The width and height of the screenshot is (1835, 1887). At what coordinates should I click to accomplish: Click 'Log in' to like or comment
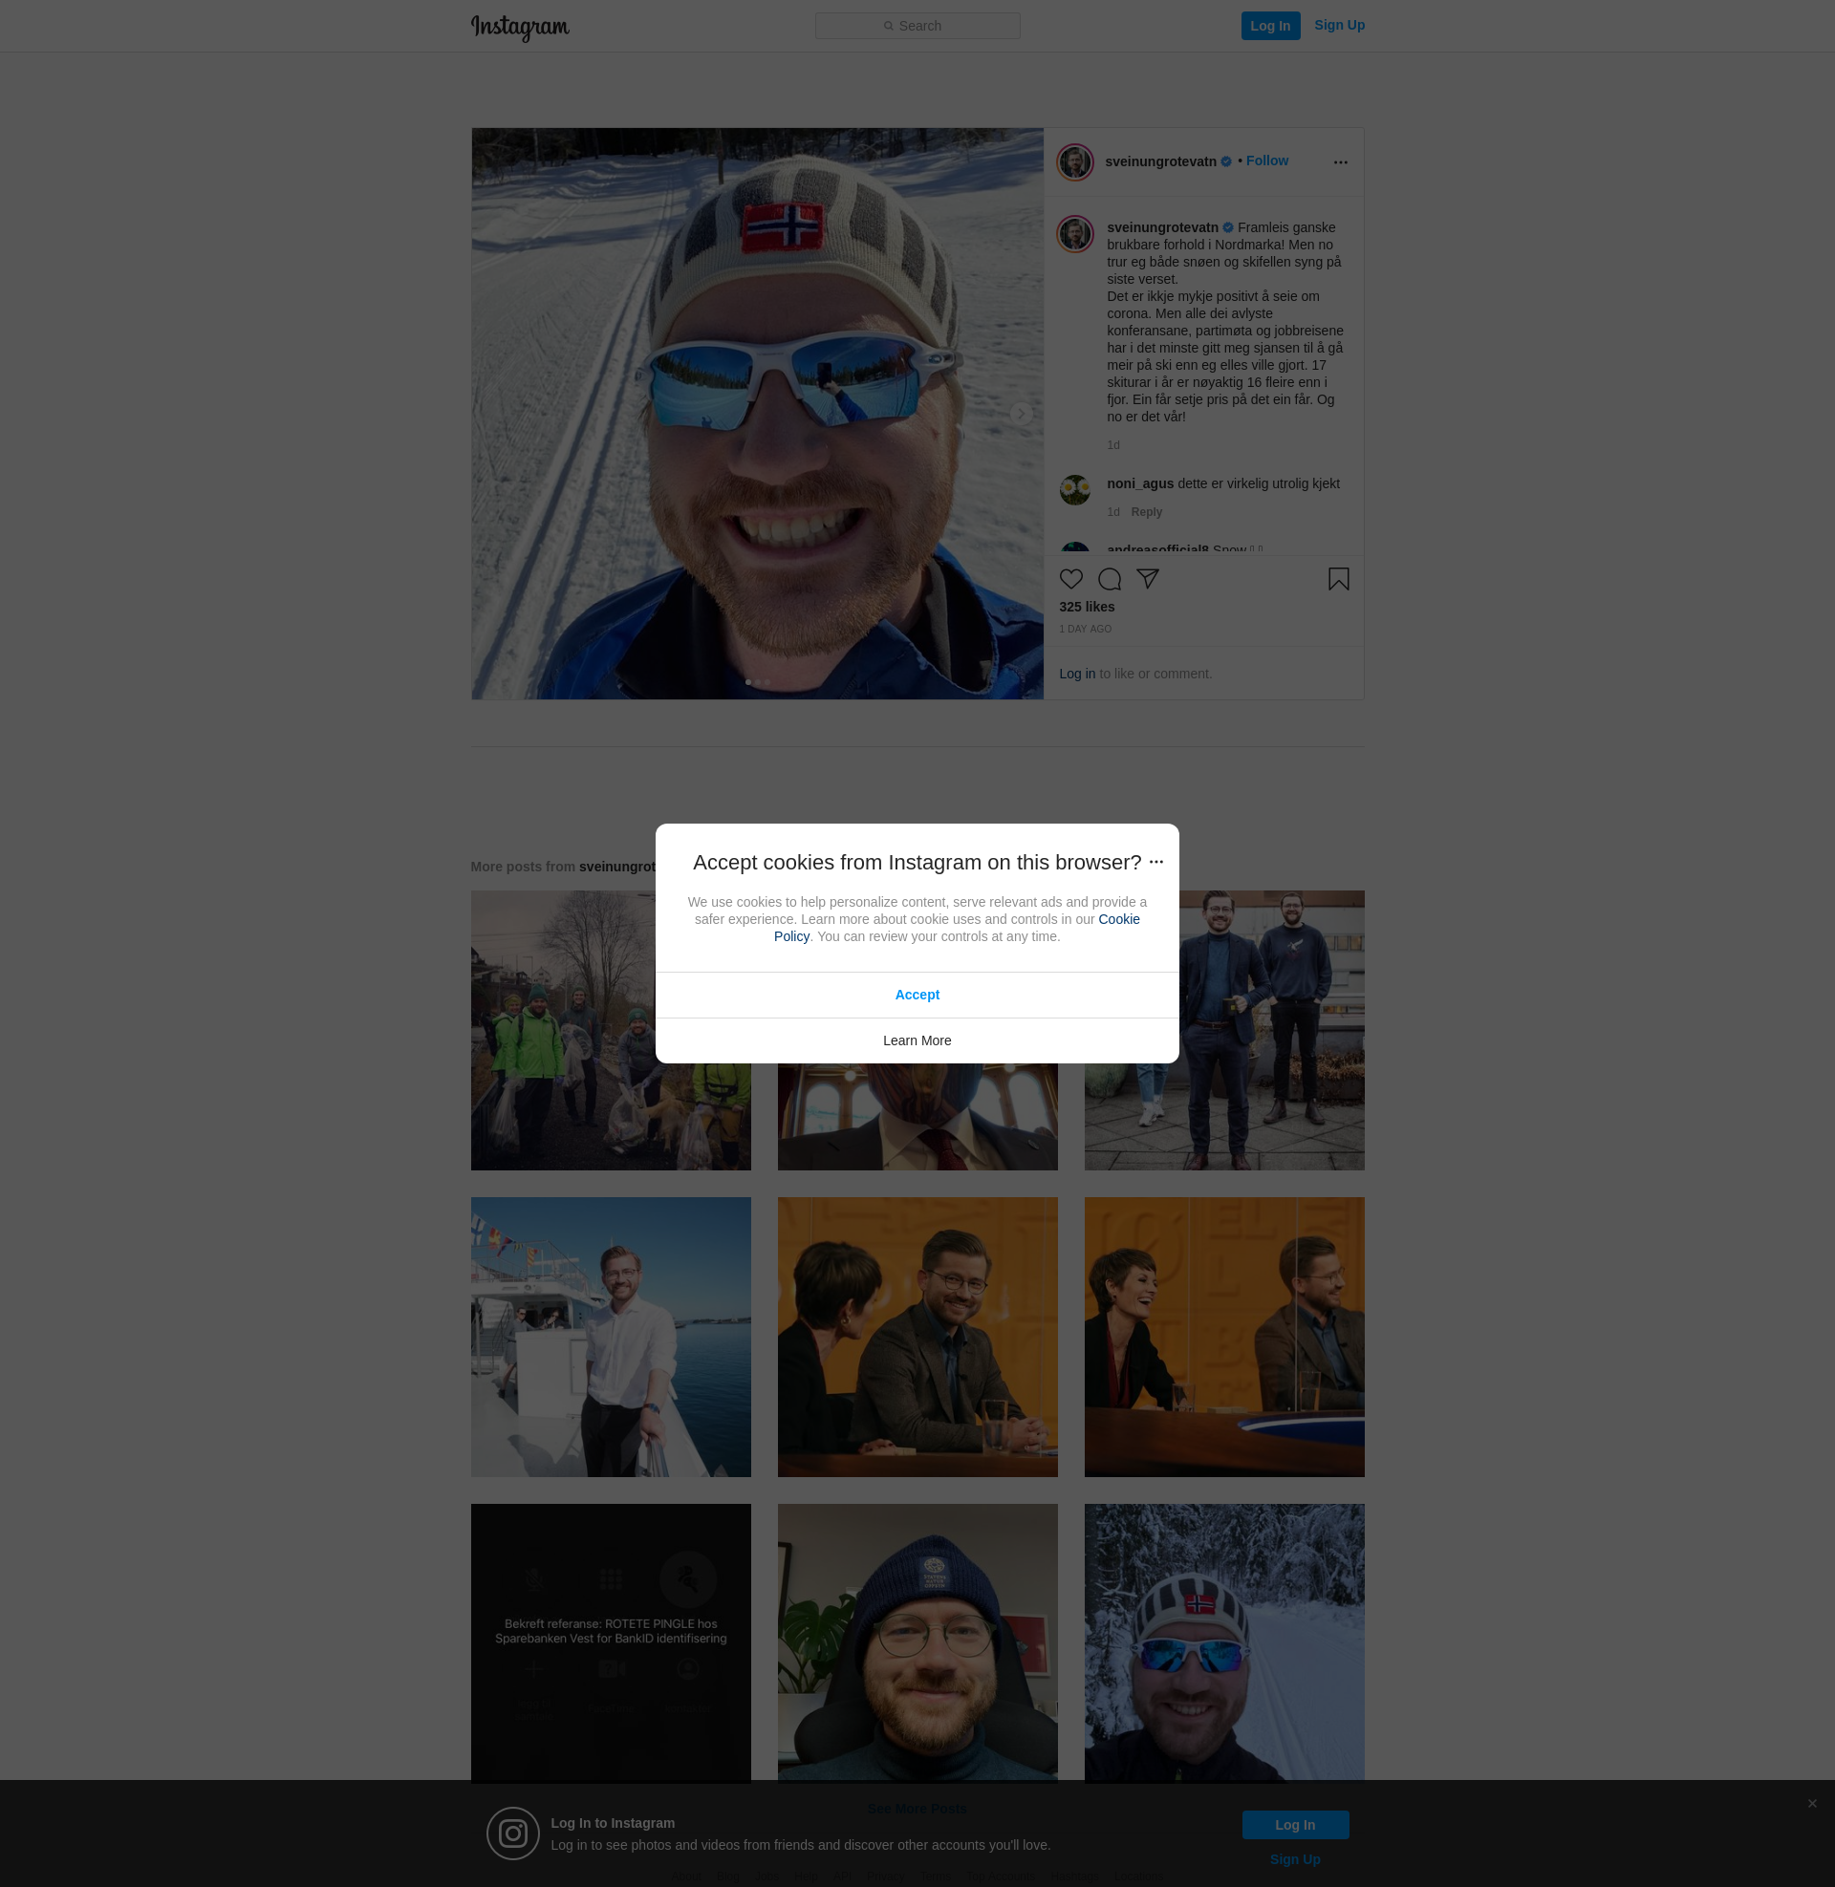tap(1076, 675)
